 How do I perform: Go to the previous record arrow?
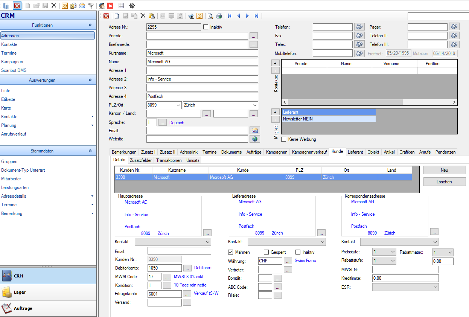pos(239,16)
